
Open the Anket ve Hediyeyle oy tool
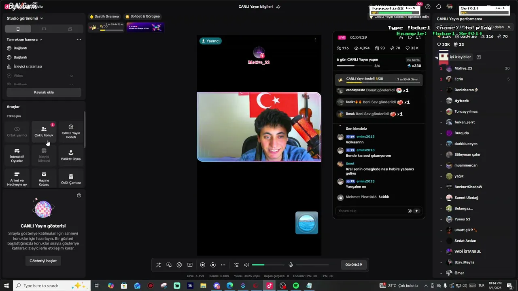pyautogui.click(x=17, y=179)
